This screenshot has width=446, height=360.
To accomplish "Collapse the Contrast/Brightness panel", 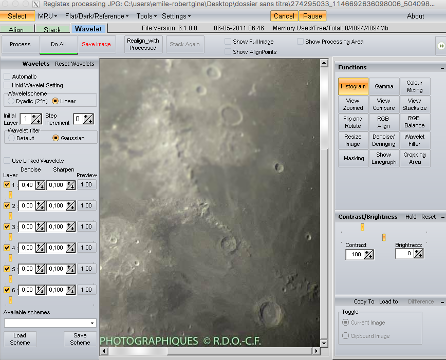I will [x=442, y=217].
